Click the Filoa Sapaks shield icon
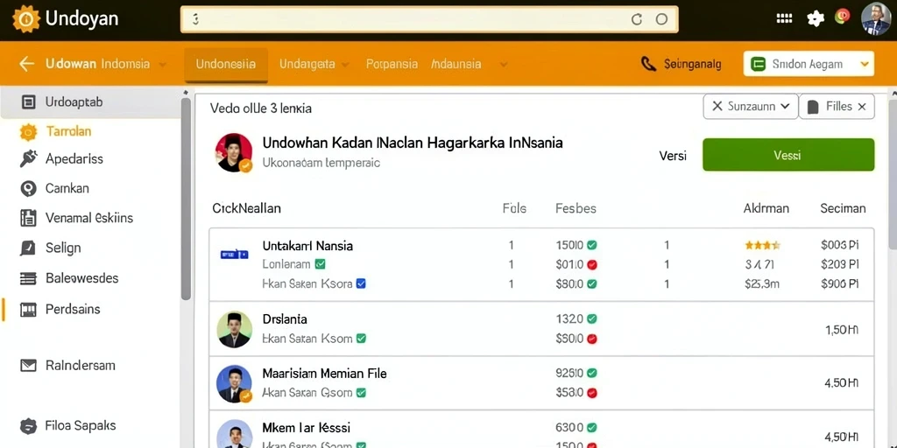Viewport: 897px width, 448px height. (x=28, y=426)
